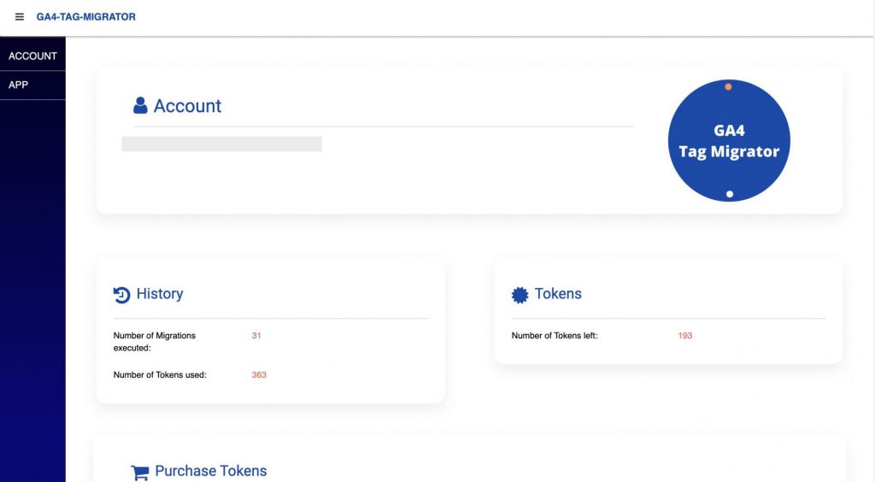Click the Tokens badge icon
Image resolution: width=875 pixels, height=482 pixels.
(x=520, y=295)
